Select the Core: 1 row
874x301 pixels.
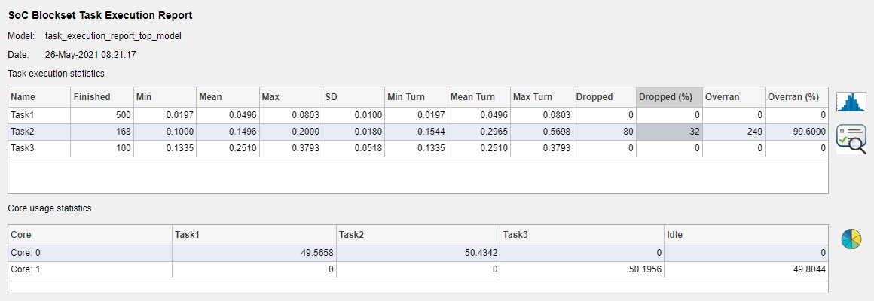[90, 269]
